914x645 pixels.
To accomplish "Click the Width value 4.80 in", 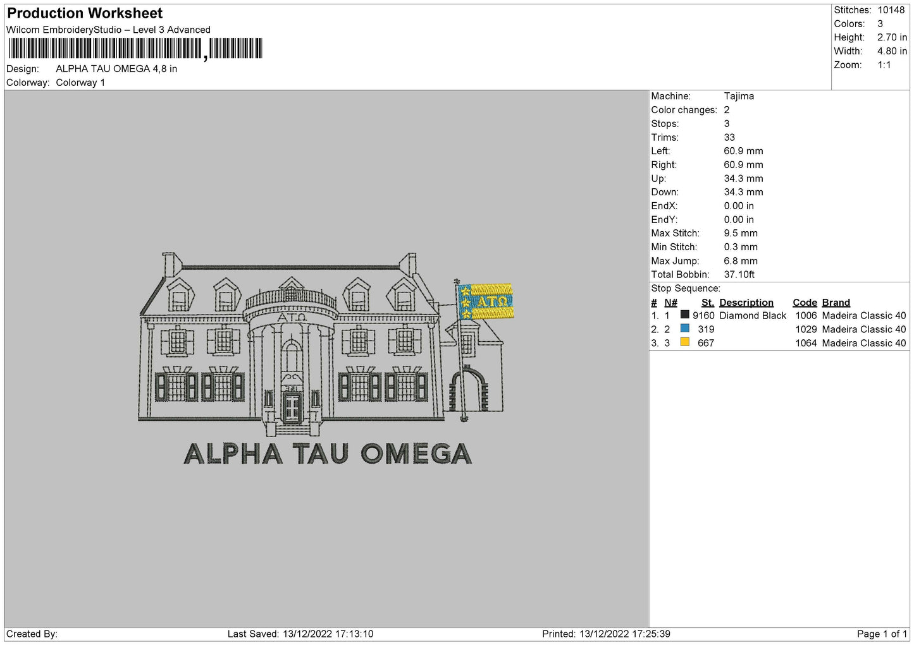I will coord(892,51).
